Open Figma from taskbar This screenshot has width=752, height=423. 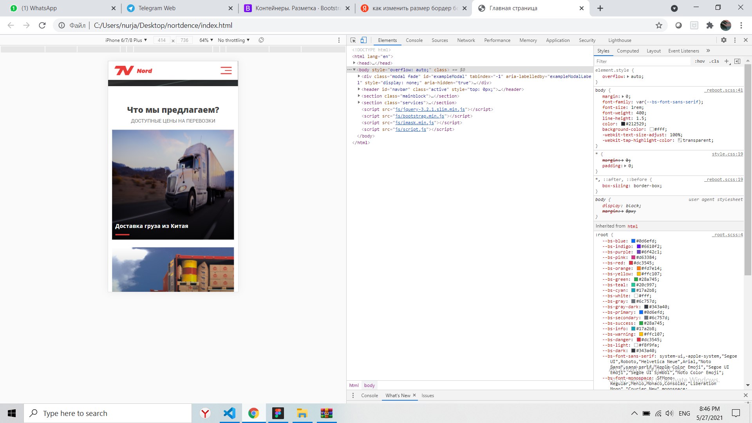[278, 413]
